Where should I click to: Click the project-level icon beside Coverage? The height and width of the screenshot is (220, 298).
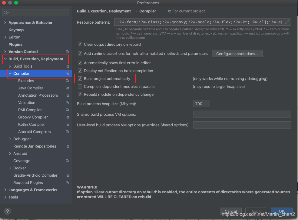(67, 161)
